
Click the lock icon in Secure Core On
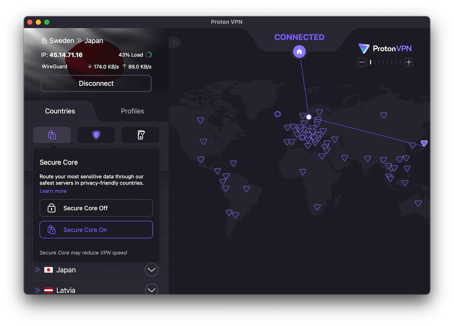pyautogui.click(x=51, y=230)
